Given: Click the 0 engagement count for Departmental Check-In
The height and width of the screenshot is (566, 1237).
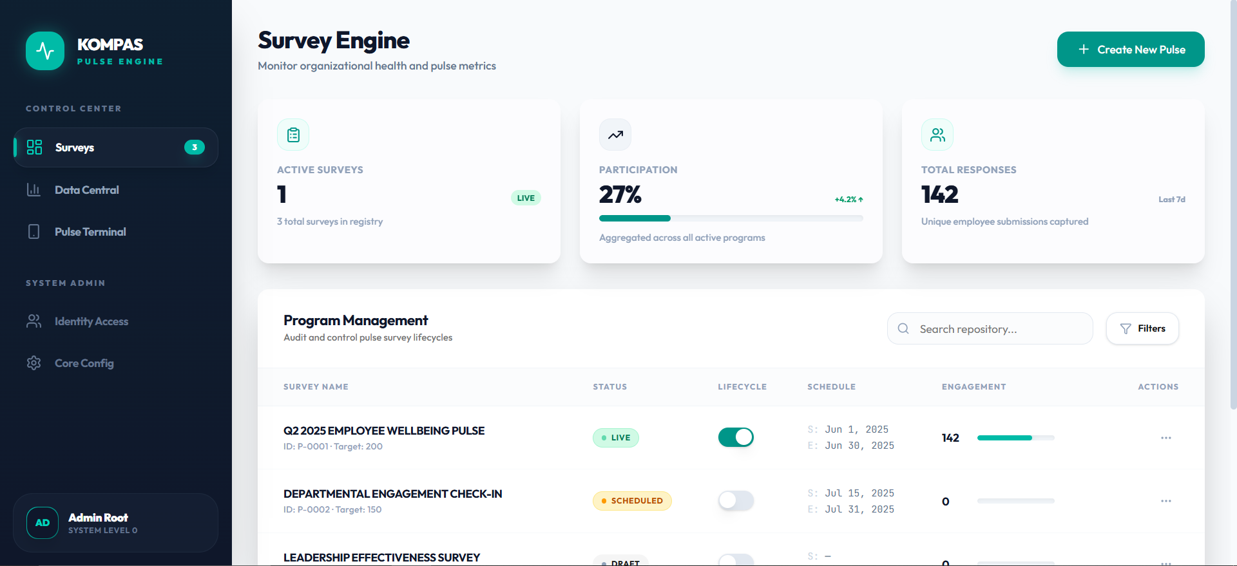Looking at the screenshot, I should pos(946,502).
